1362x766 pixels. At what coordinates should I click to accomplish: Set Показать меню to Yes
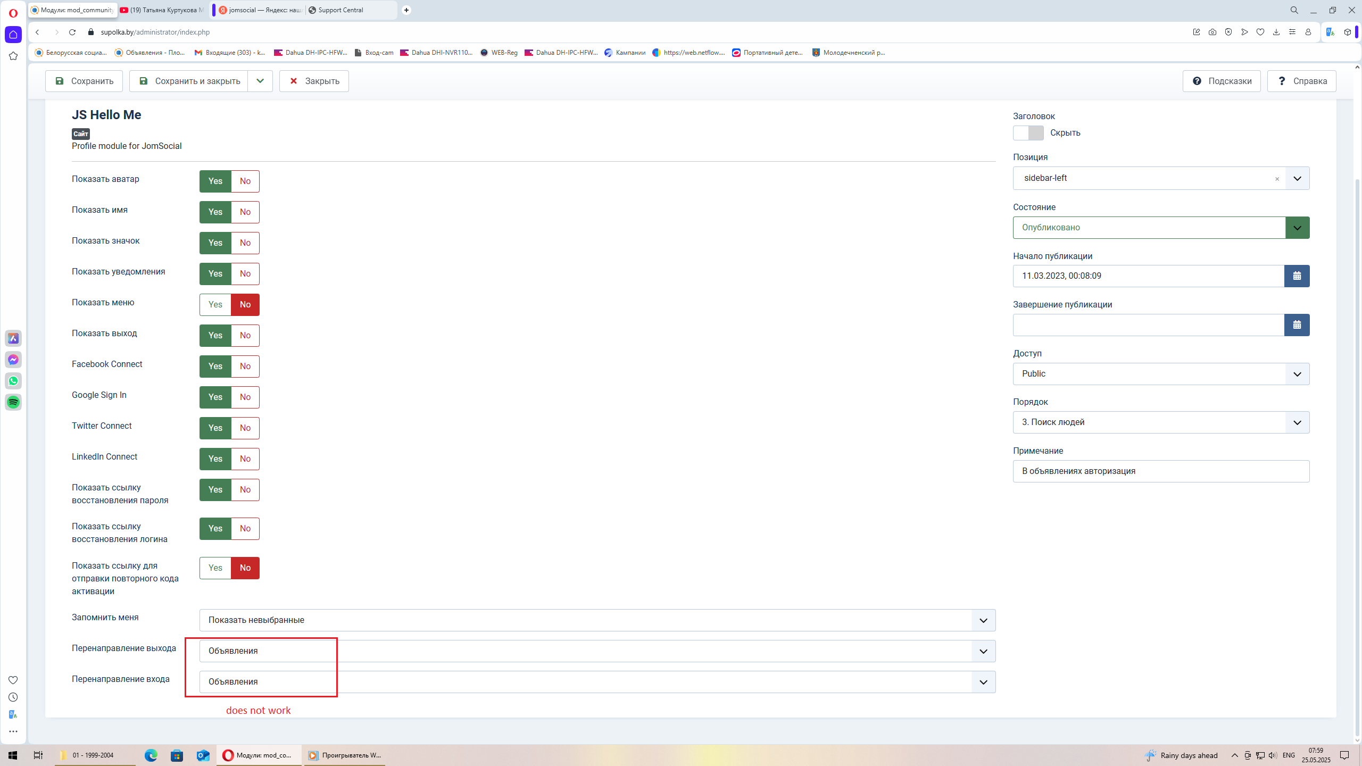click(215, 305)
